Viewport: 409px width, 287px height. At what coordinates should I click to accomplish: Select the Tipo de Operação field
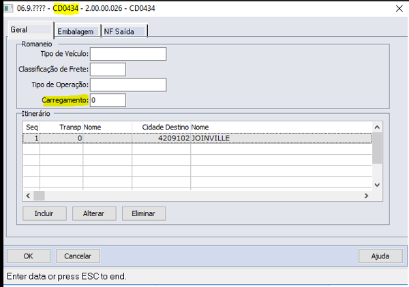coord(128,85)
